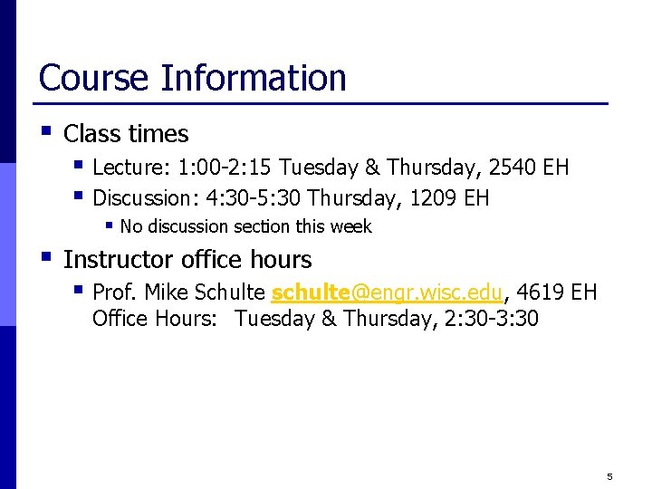Click the 4619 EH office text

(557, 292)
